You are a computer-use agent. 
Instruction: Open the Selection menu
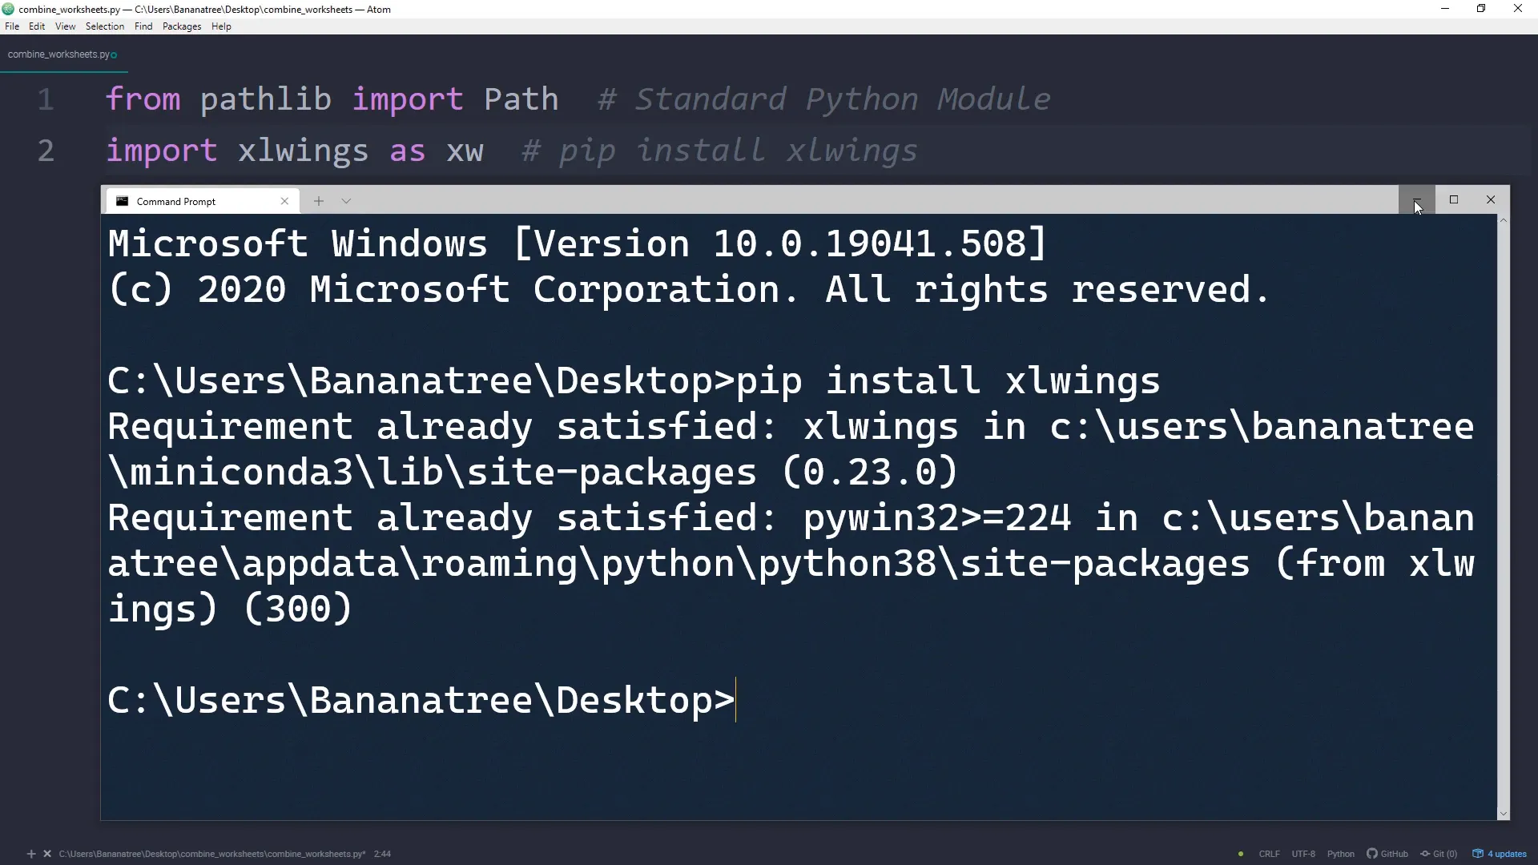tap(104, 26)
